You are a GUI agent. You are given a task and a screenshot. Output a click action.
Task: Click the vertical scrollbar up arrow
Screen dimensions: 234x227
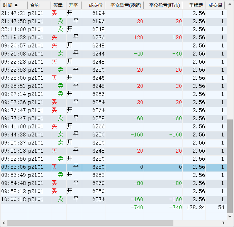[x=230, y=5]
